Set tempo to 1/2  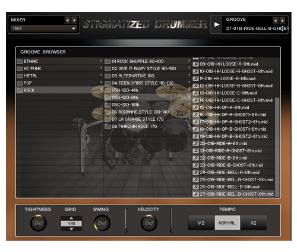click(x=201, y=223)
